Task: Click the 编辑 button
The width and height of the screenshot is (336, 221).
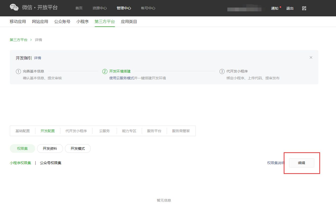Action: coord(301,163)
